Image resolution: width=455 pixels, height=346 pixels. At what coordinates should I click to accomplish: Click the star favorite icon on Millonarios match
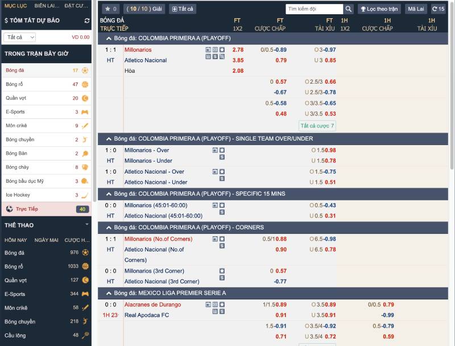[222, 50]
